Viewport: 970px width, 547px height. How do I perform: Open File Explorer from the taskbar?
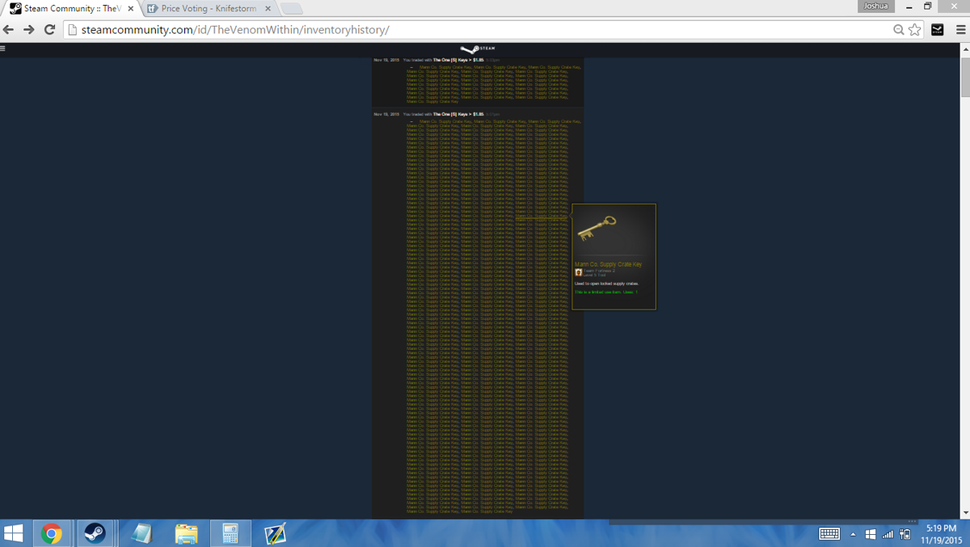(x=186, y=533)
